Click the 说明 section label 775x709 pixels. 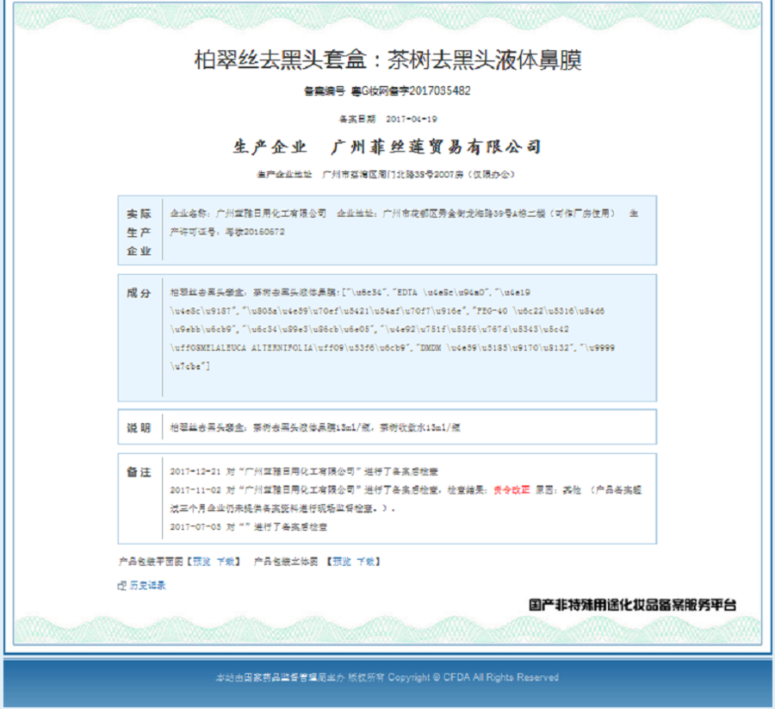click(x=139, y=427)
